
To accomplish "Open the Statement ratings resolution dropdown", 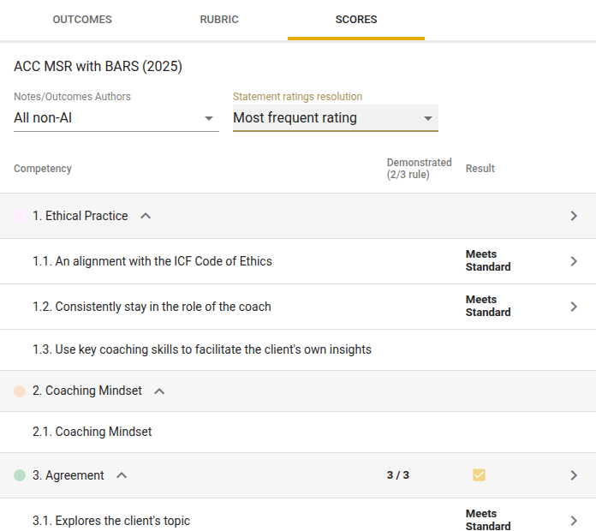I will 336,118.
